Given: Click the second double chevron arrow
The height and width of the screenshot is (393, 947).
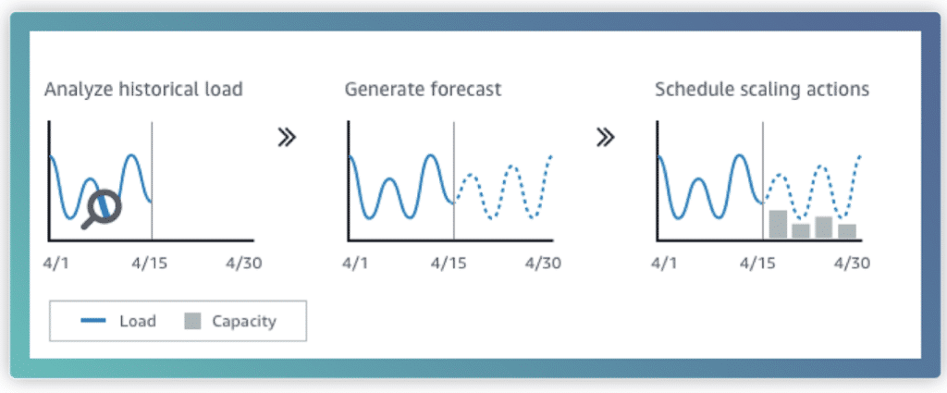Looking at the screenshot, I should point(605,138).
